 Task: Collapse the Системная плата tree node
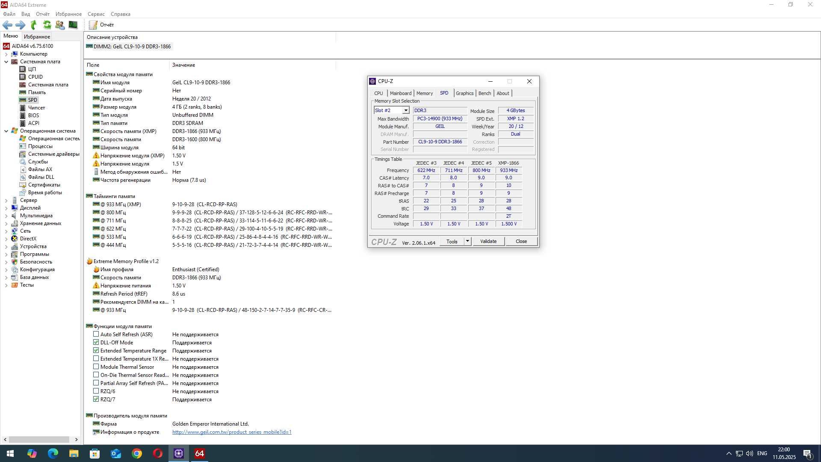click(x=6, y=62)
